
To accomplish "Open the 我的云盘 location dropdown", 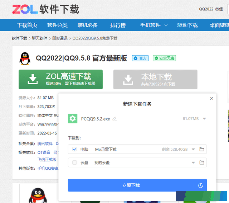I will coord(193,162).
